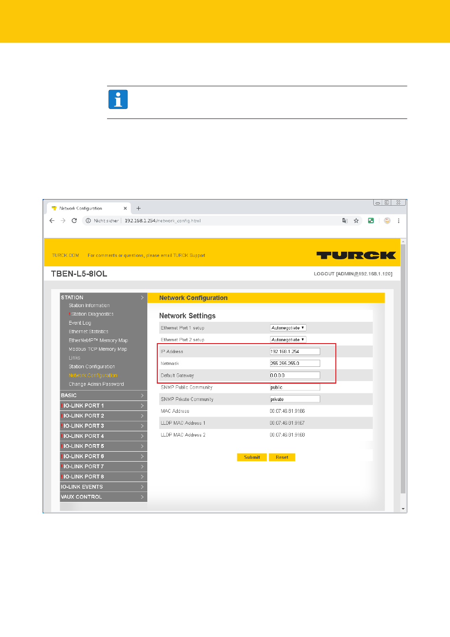Minimize the browser window

coord(378,203)
